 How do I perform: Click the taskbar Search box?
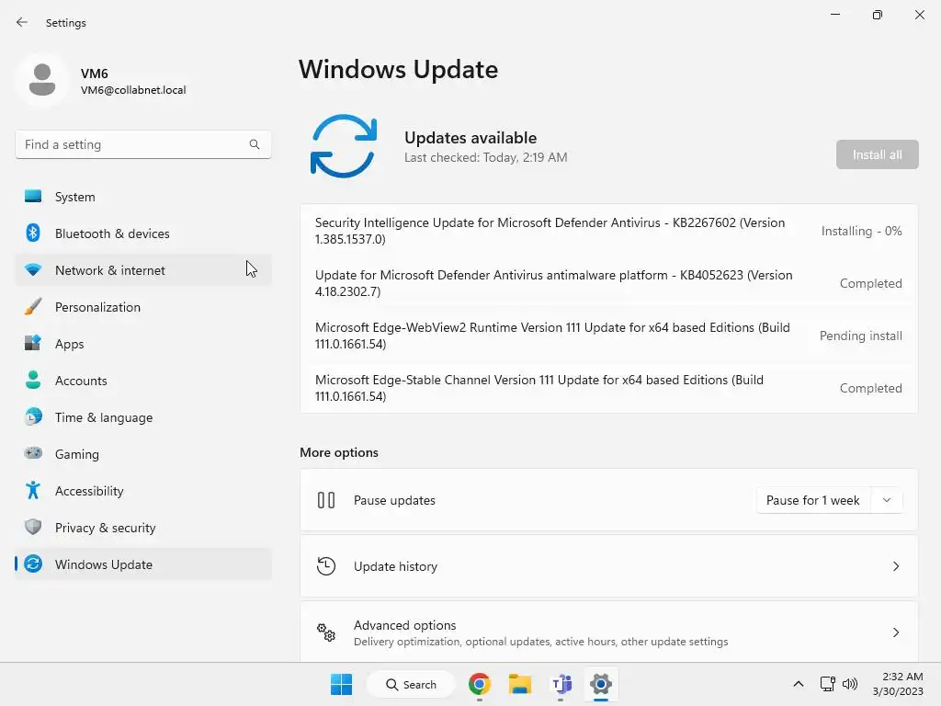coord(411,684)
